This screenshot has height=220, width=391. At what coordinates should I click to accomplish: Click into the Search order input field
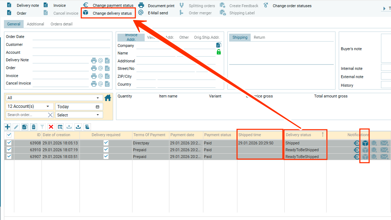(x=27, y=115)
